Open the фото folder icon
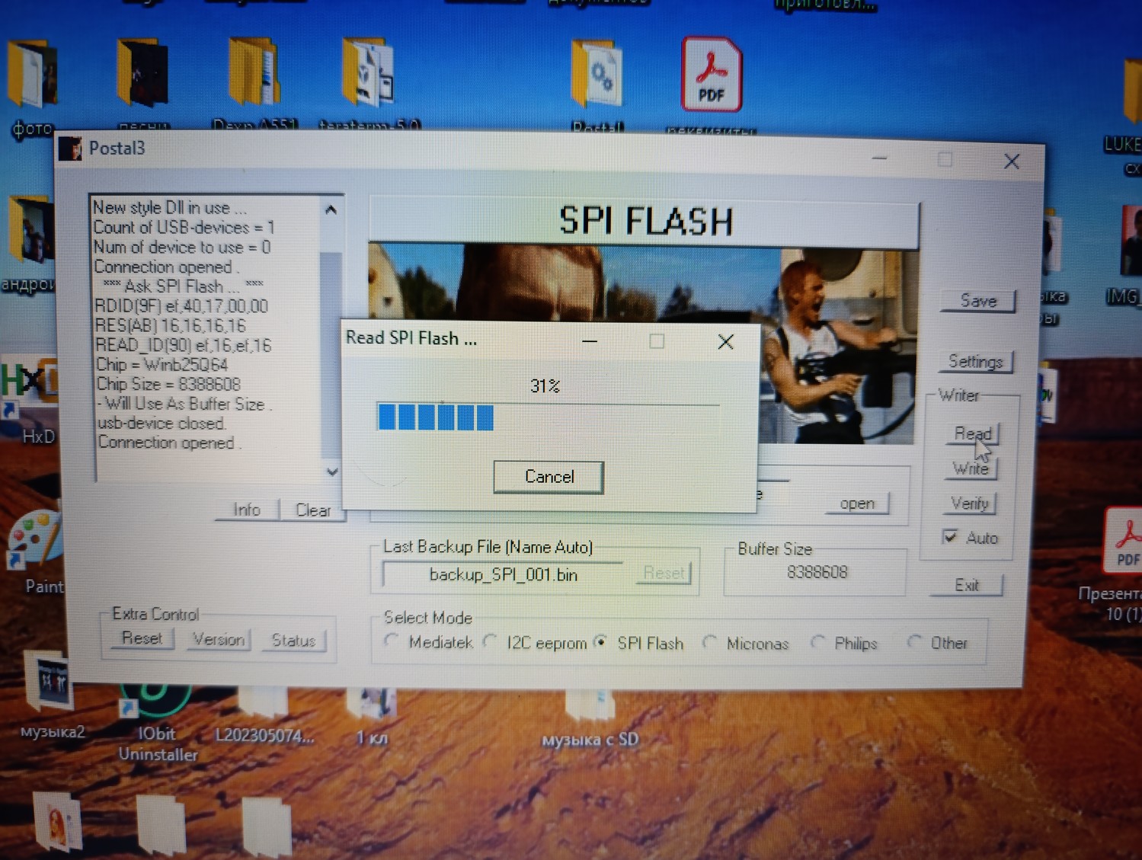1142x860 pixels. pos(32,76)
